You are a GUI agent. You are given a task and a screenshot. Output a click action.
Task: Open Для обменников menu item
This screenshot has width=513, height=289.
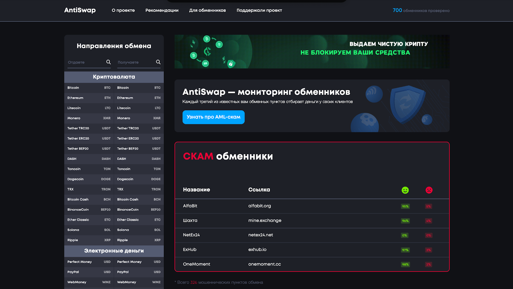pyautogui.click(x=207, y=10)
